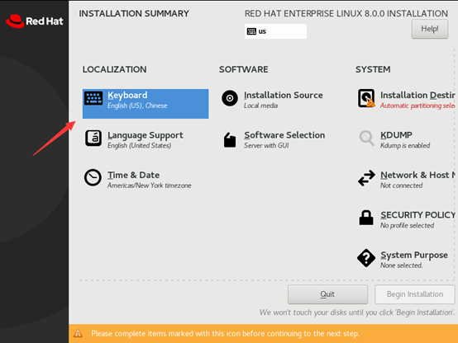
Task: Open the Language Support title
Action: (x=146, y=135)
